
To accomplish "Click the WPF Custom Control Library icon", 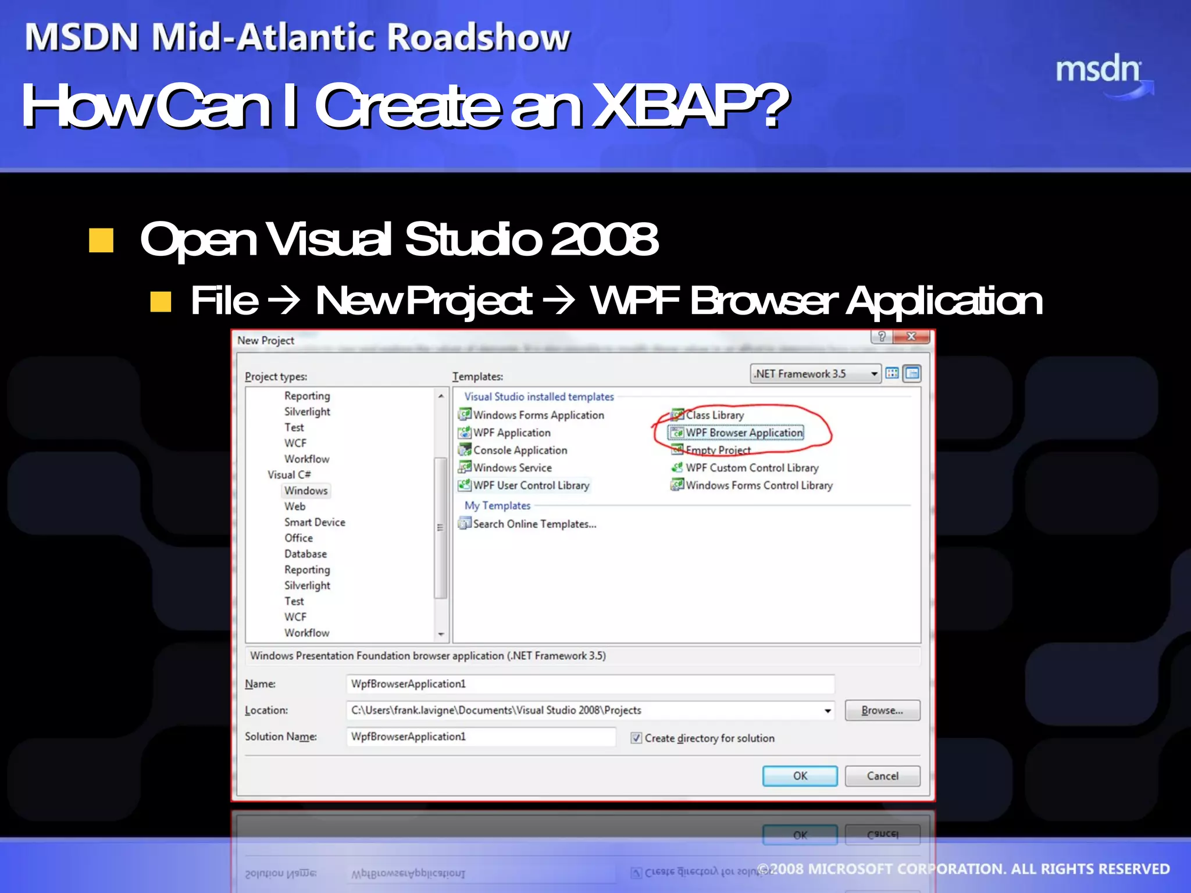I will [x=677, y=467].
